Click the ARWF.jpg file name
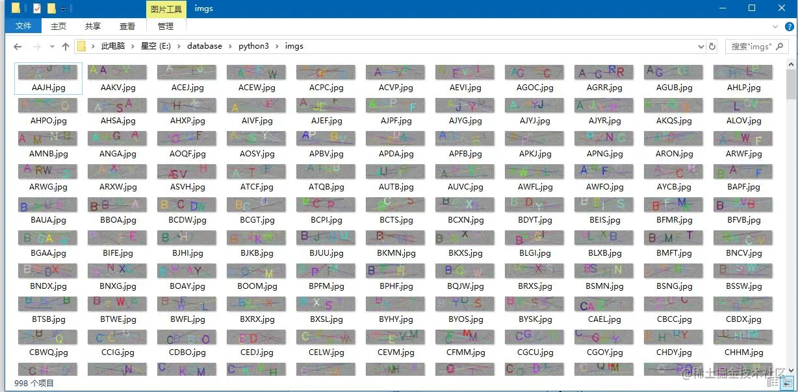Viewport: 798px width, 392px height. [x=743, y=154]
